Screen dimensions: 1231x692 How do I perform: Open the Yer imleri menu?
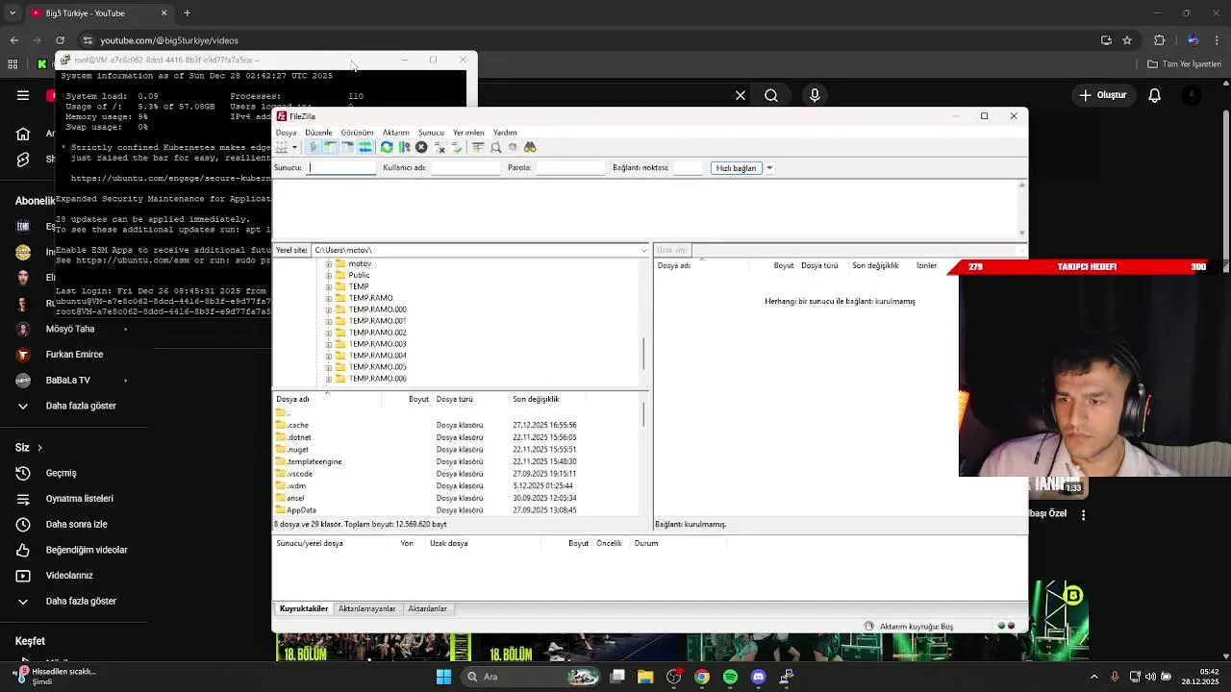(468, 133)
